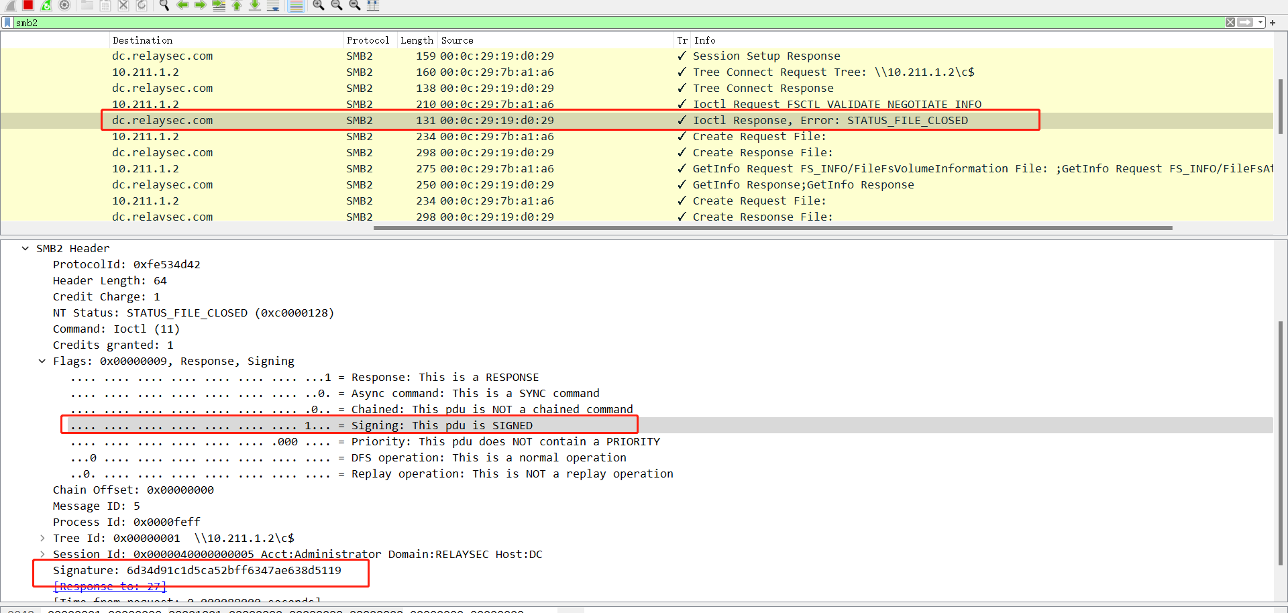The width and height of the screenshot is (1288, 613).
Task: Select the GetInfo Response packet
Action: [637, 184]
